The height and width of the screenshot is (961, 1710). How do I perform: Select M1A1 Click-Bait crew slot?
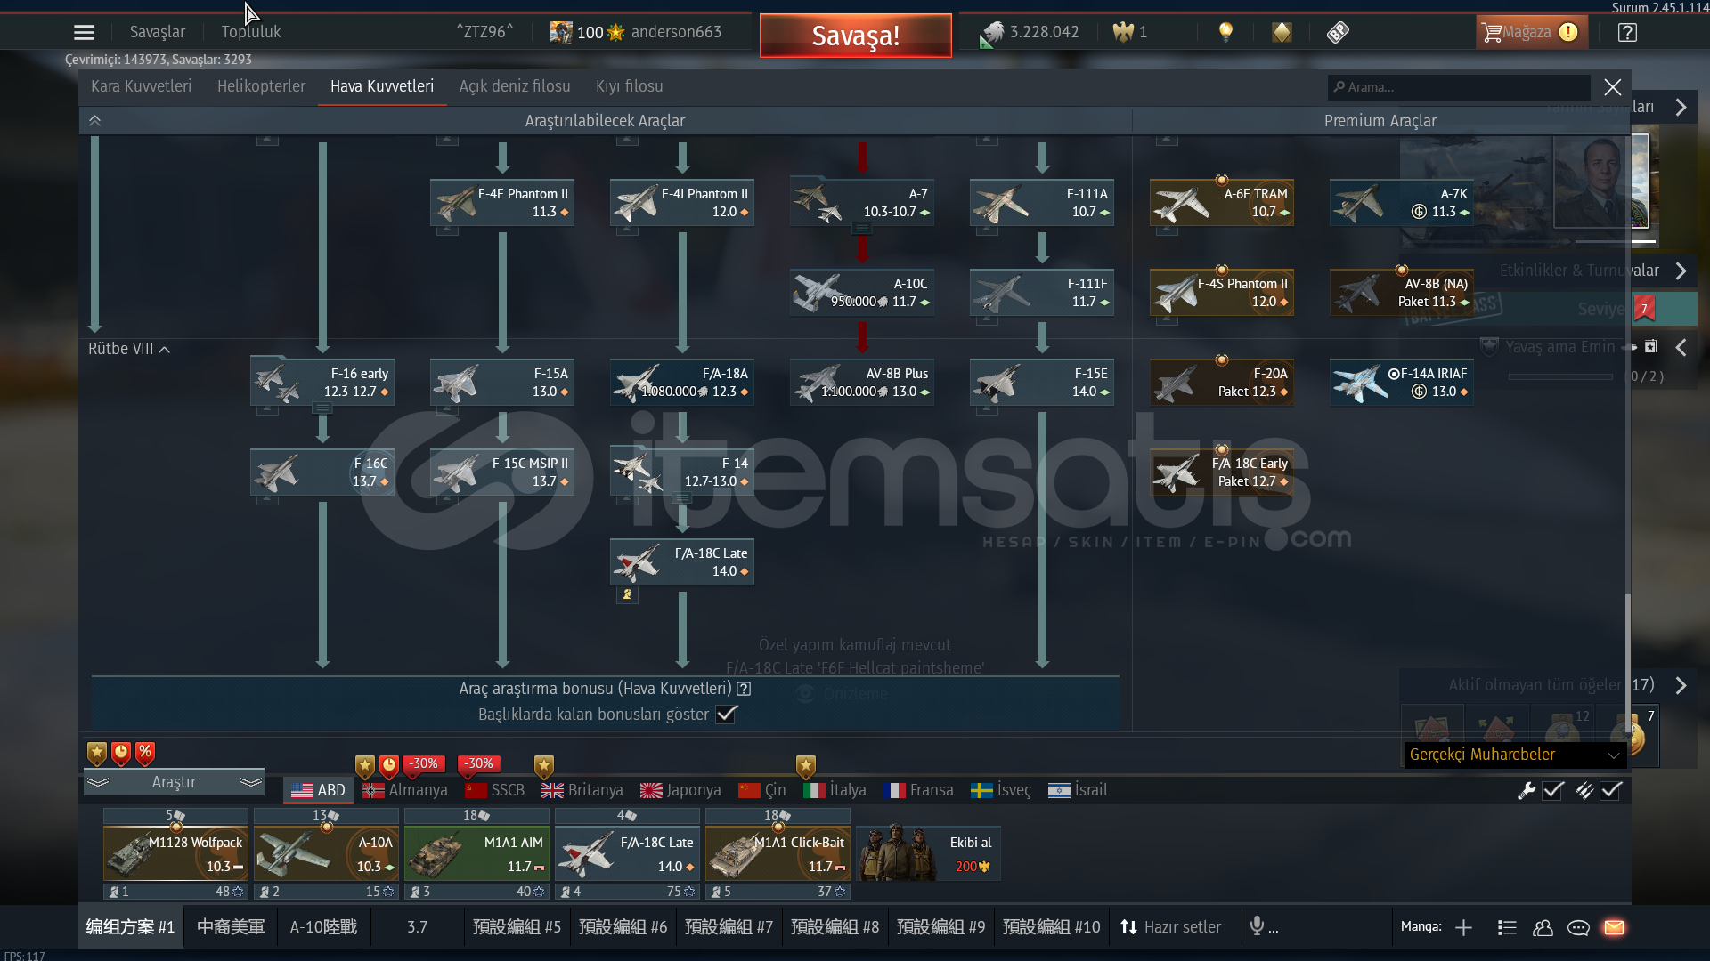(x=778, y=853)
